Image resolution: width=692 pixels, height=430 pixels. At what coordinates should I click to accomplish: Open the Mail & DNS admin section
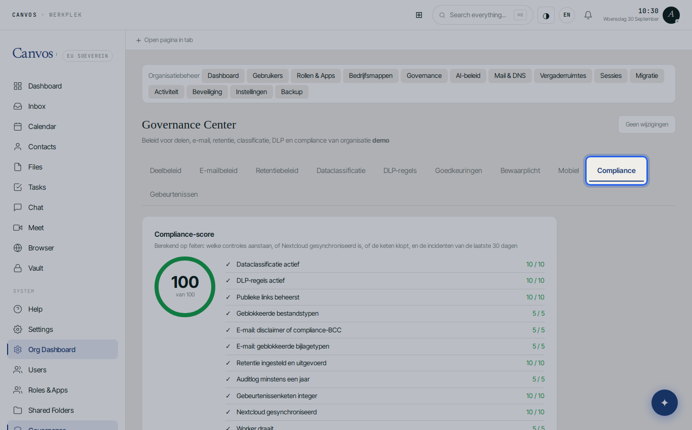(510, 76)
